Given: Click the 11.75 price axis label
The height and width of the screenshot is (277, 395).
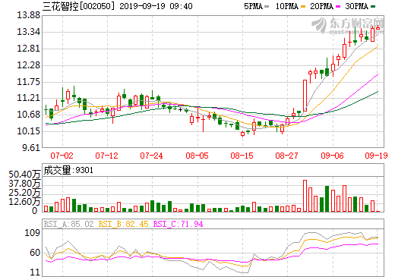Looking at the screenshot, I should tap(28, 82).
